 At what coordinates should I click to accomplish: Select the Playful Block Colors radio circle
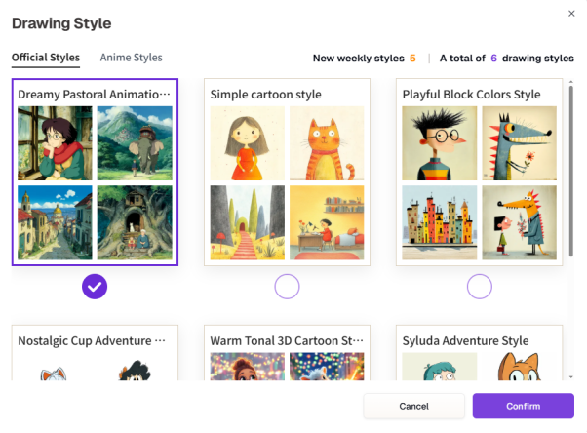pos(479,287)
